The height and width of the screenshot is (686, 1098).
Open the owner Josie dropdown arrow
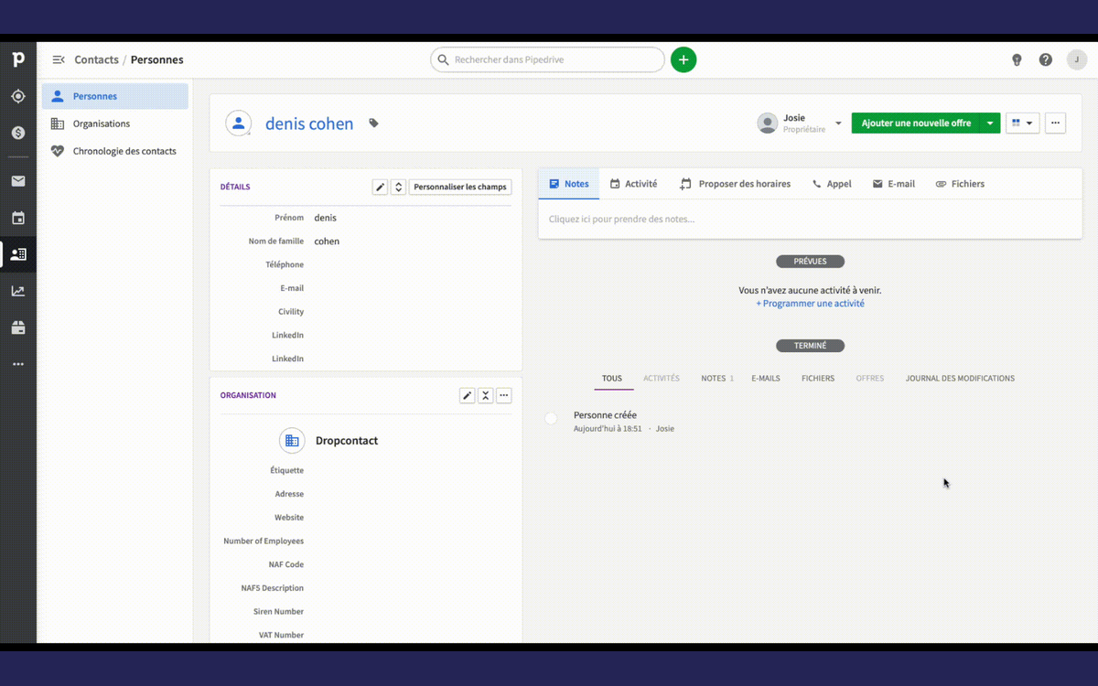838,123
